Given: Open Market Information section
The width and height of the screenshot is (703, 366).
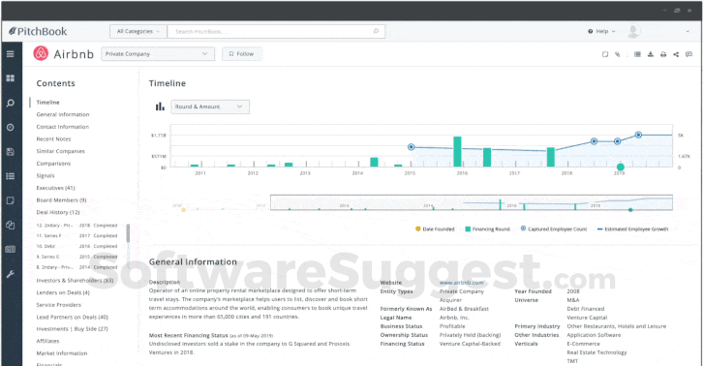Looking at the screenshot, I should (x=62, y=353).
